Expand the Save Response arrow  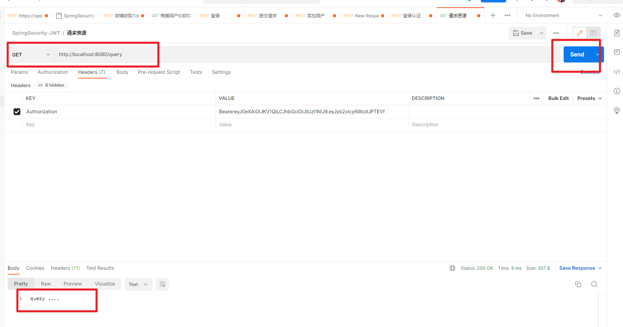(x=600, y=268)
